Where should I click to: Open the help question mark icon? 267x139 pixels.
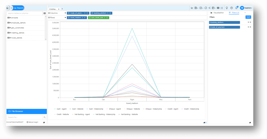[x=231, y=8]
